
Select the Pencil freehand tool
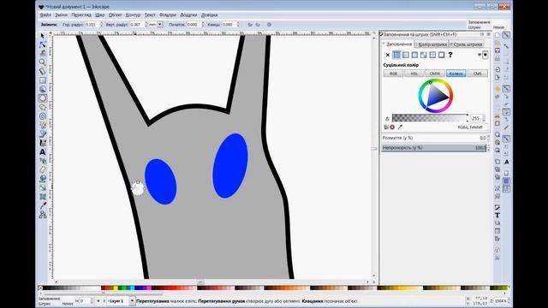(x=43, y=125)
